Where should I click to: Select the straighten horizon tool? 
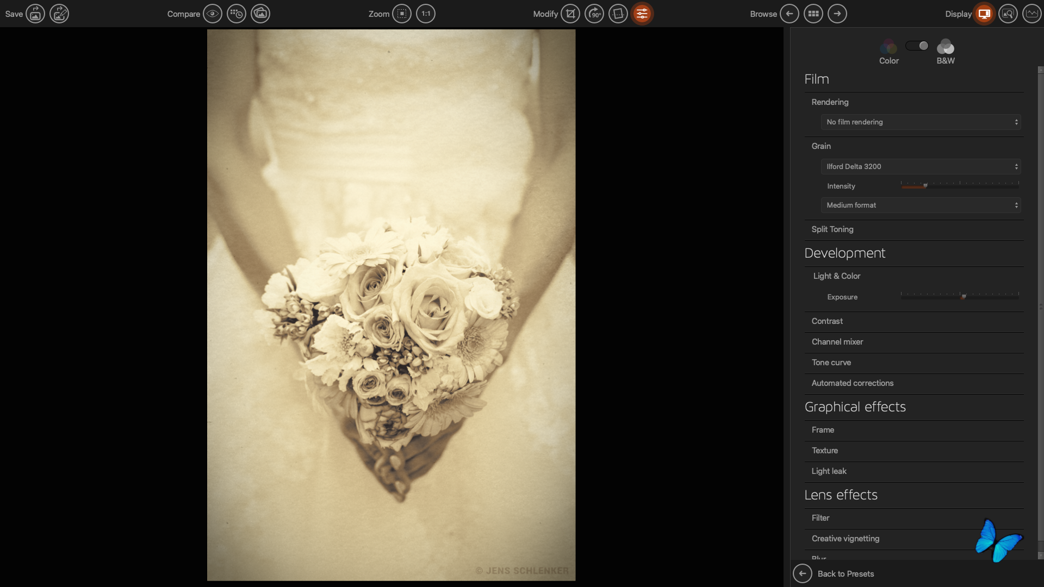point(618,14)
